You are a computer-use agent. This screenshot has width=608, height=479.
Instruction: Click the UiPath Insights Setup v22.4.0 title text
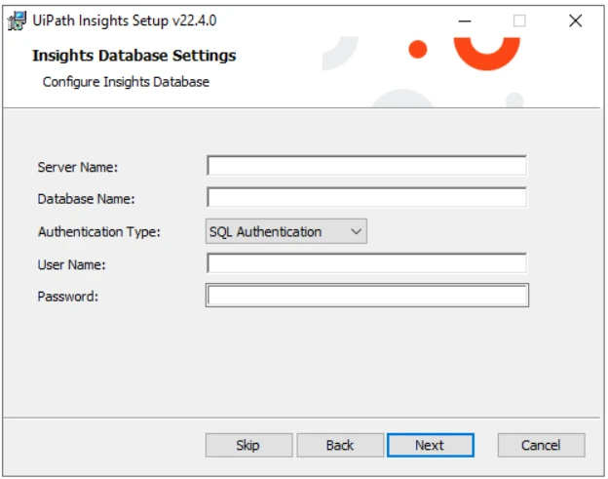pyautogui.click(x=125, y=20)
